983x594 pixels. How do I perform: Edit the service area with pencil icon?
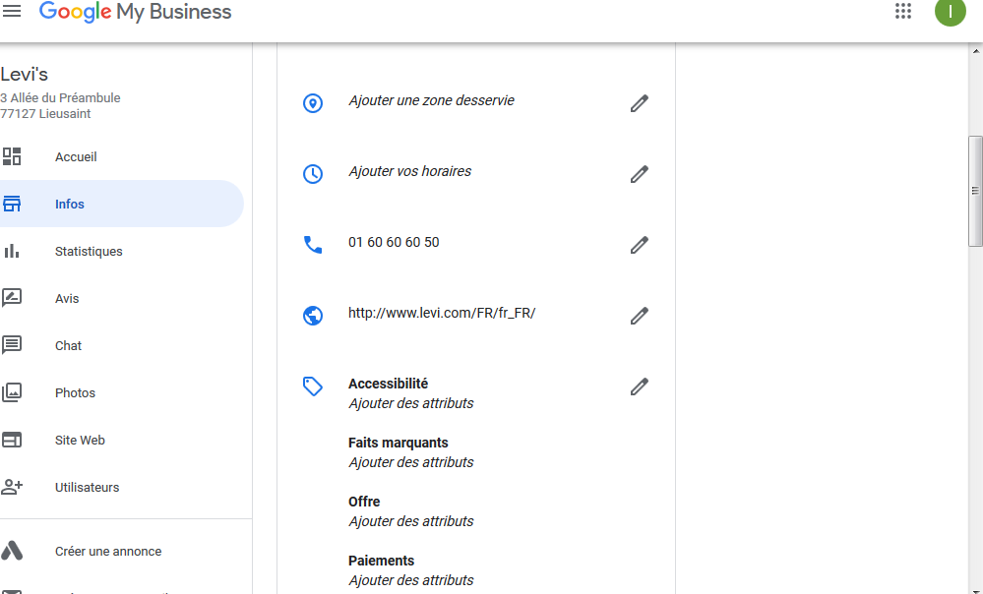point(640,103)
